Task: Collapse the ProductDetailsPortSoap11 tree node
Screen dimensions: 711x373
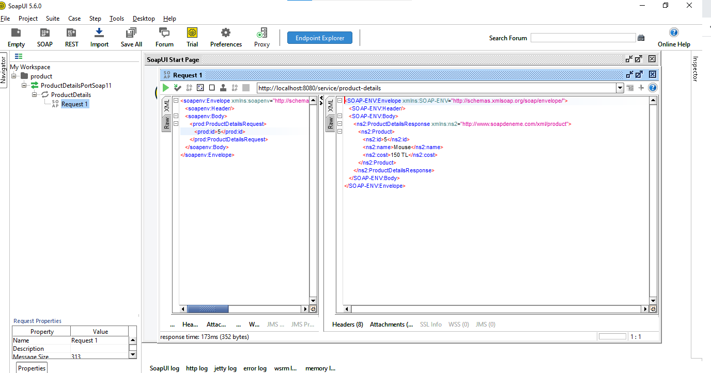Action: (23, 85)
